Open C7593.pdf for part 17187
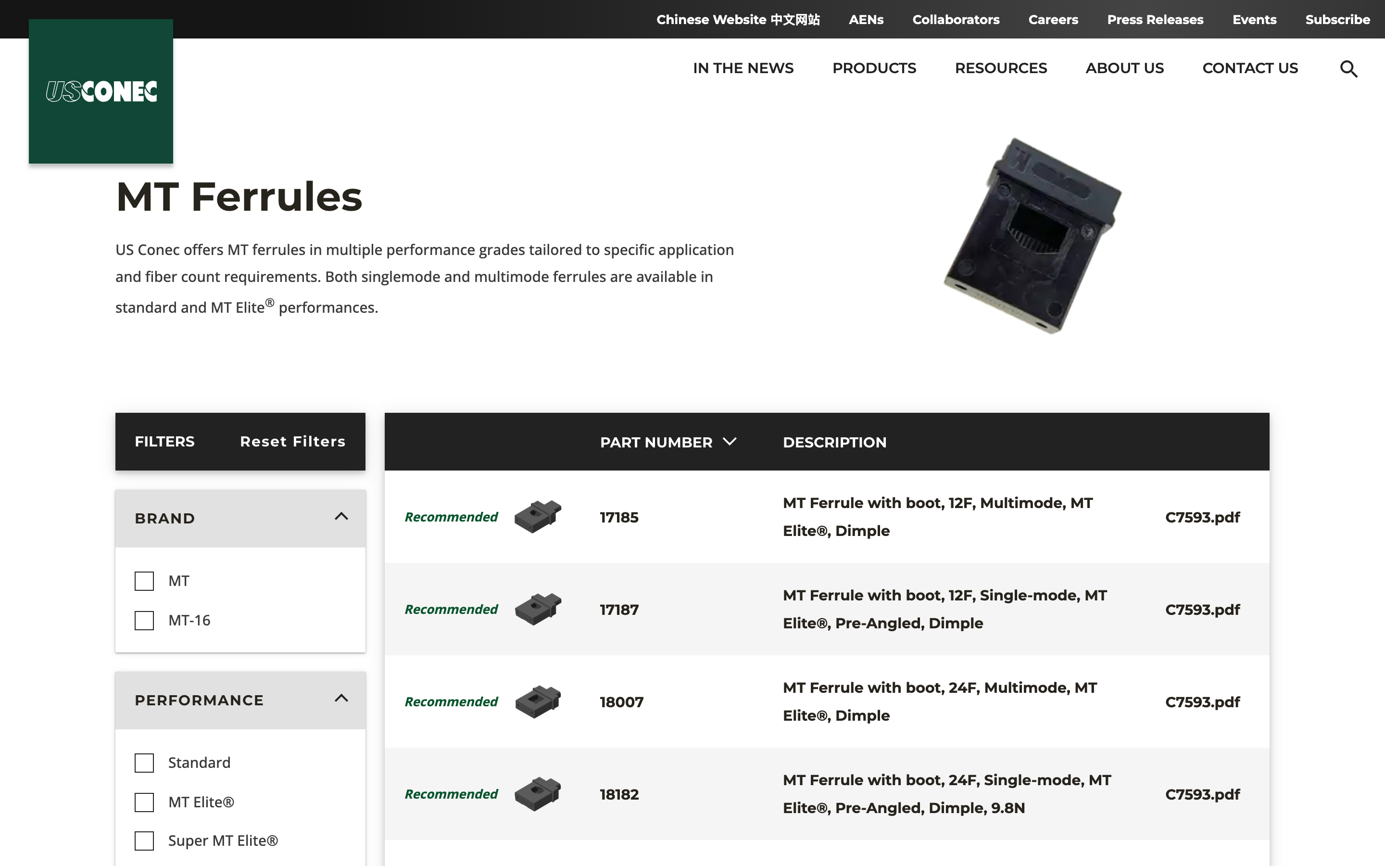 click(1202, 610)
